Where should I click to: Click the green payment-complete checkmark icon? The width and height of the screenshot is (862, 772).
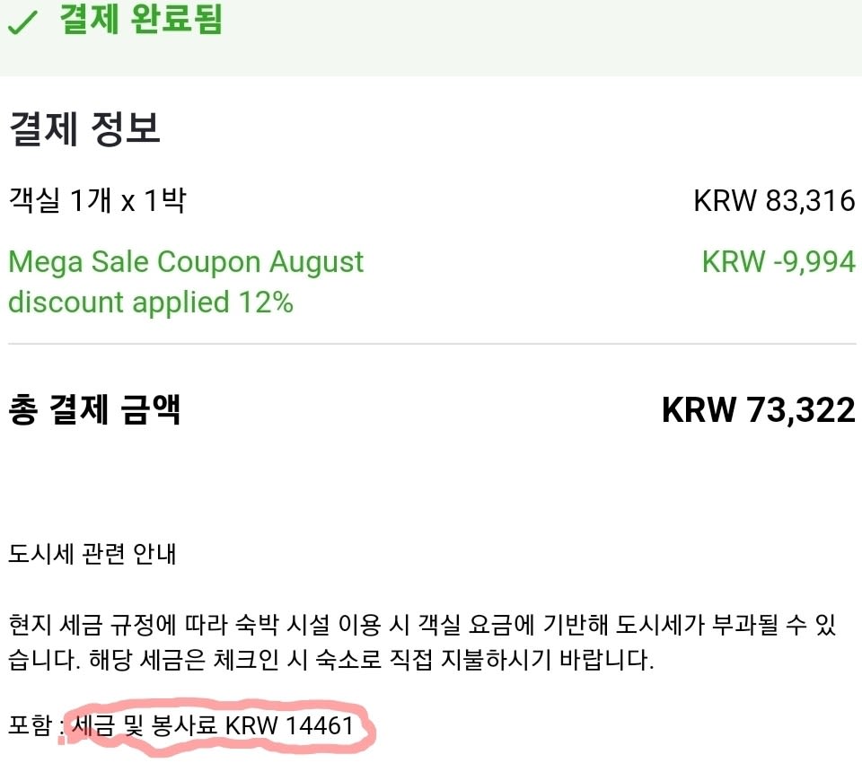pos(22,22)
